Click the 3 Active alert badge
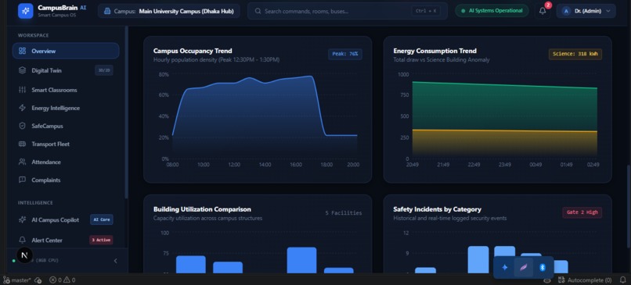Image resolution: width=631 pixels, height=285 pixels. pos(101,240)
